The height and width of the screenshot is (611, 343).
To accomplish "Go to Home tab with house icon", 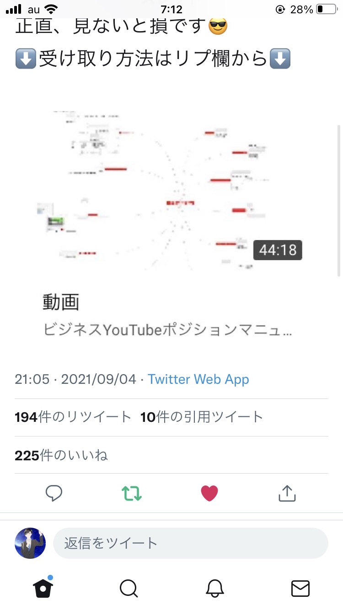I will 43,587.
